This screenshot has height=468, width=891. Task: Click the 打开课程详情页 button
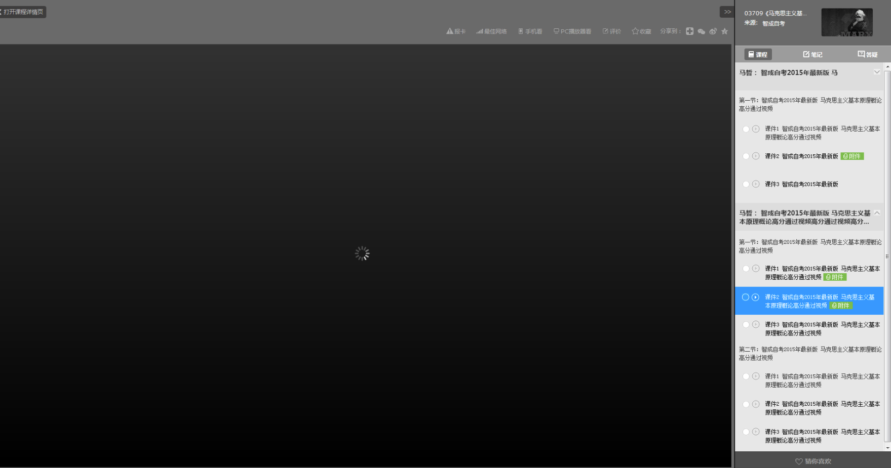point(23,12)
